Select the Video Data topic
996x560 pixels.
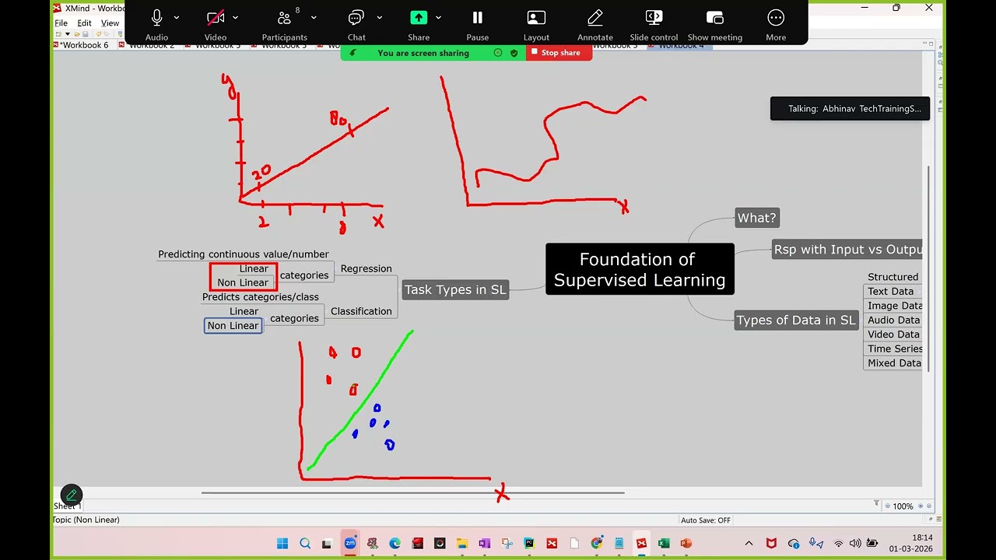click(893, 334)
